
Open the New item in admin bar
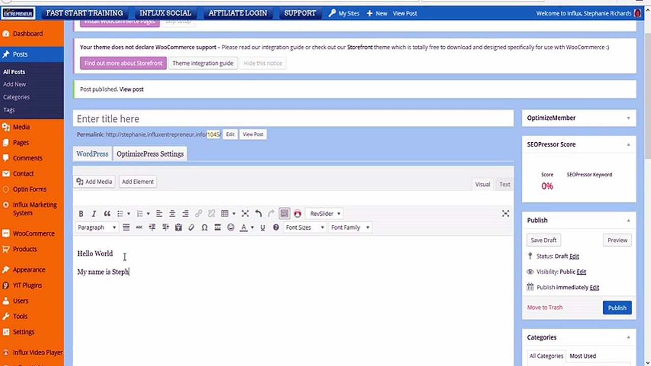coord(377,13)
